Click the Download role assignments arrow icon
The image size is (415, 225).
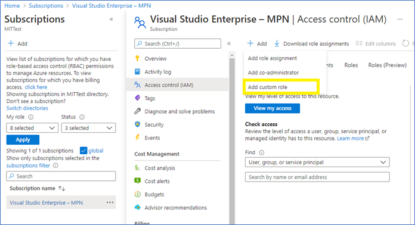(277, 43)
